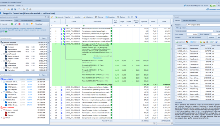Screen dimensions: 220x126
Task: Toggle 'vis. solo i preferiti' checkbox
Action: click(187, 38)
